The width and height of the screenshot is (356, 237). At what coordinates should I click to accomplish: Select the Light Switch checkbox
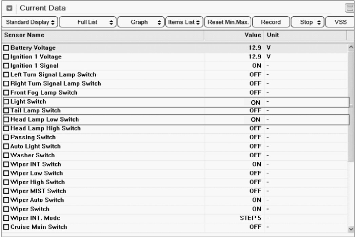click(6, 102)
